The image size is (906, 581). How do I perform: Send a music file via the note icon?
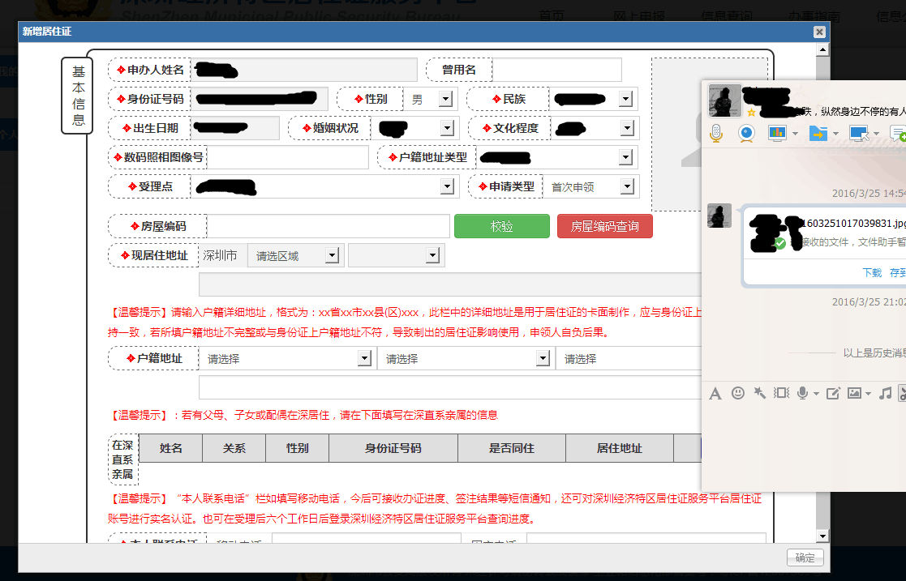tap(886, 393)
